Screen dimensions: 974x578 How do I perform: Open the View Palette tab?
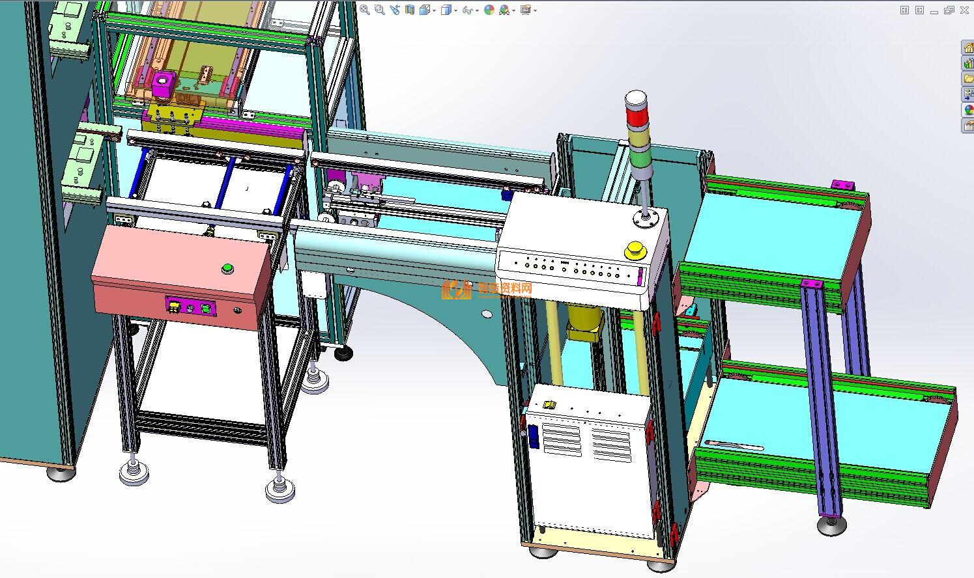point(969,94)
